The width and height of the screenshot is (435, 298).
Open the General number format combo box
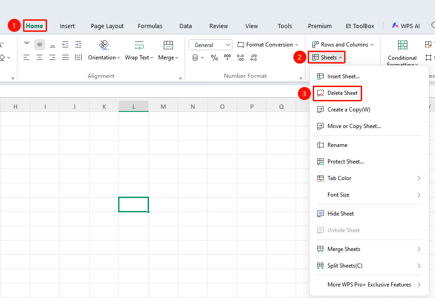pos(210,45)
